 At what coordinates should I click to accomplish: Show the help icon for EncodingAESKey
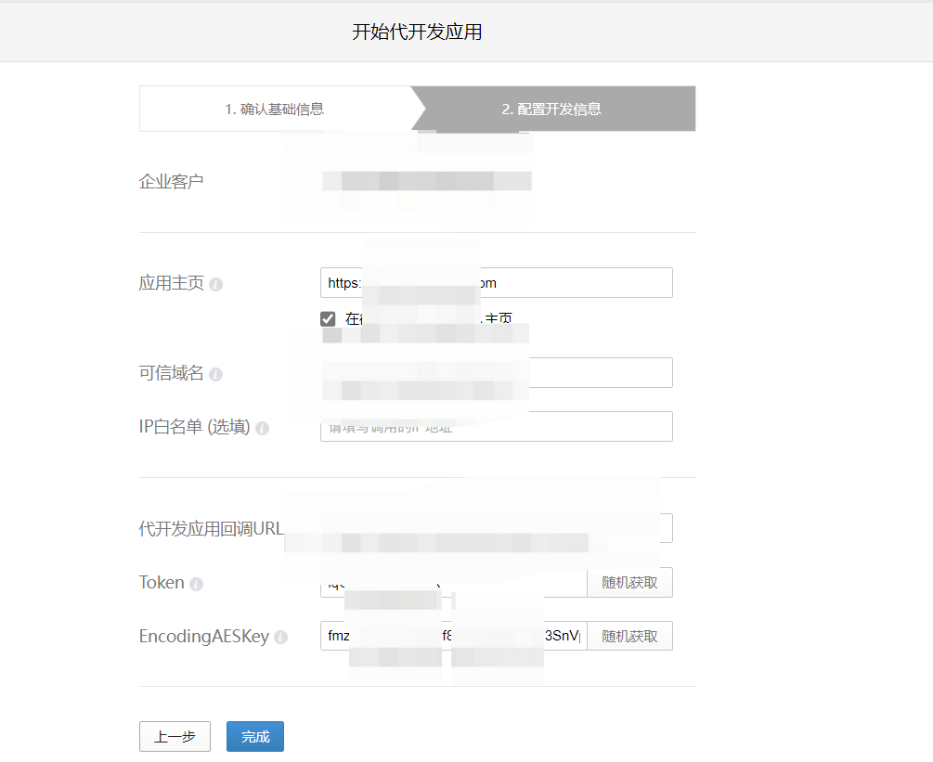280,638
